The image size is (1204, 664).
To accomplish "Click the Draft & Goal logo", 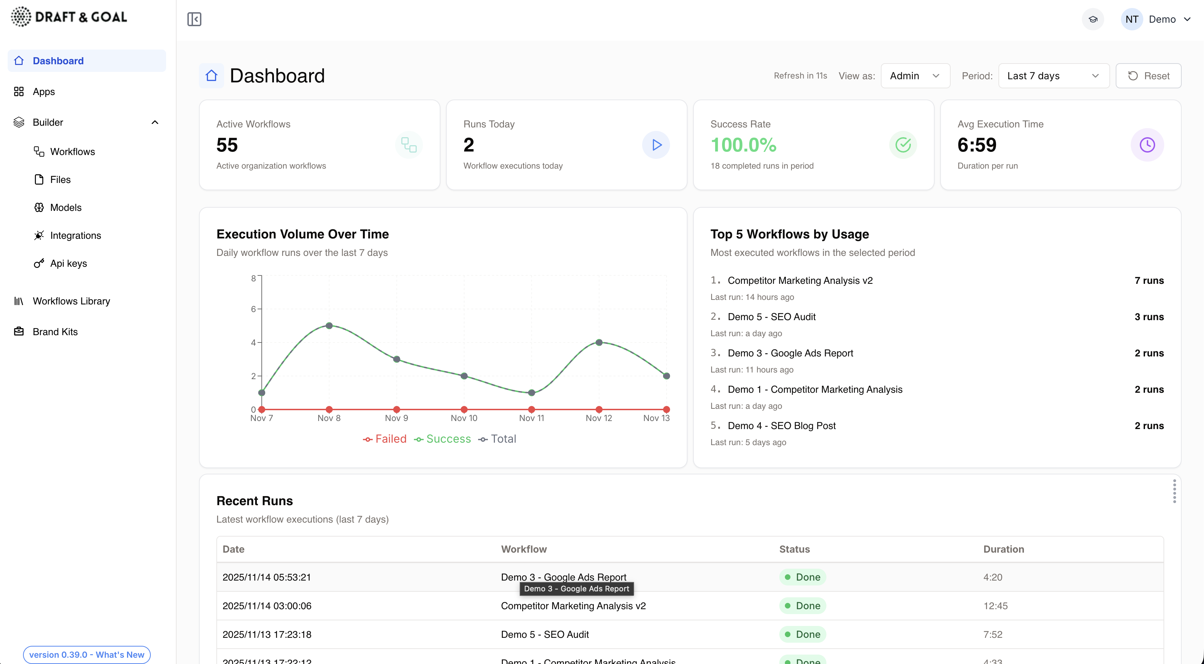I will (69, 17).
